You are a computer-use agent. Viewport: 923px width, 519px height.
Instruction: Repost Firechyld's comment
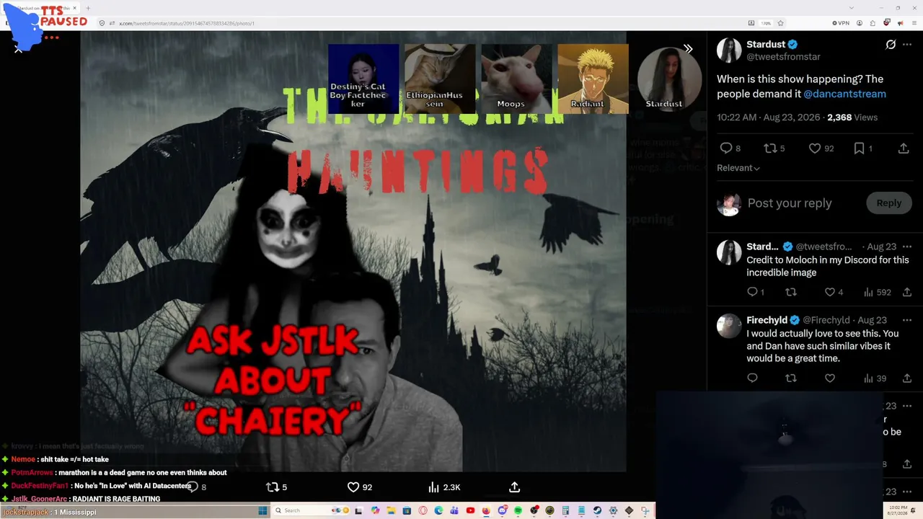click(x=791, y=378)
